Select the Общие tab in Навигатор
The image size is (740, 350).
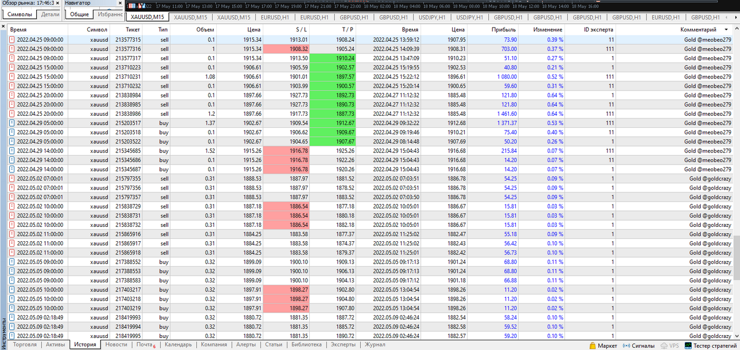click(x=79, y=14)
